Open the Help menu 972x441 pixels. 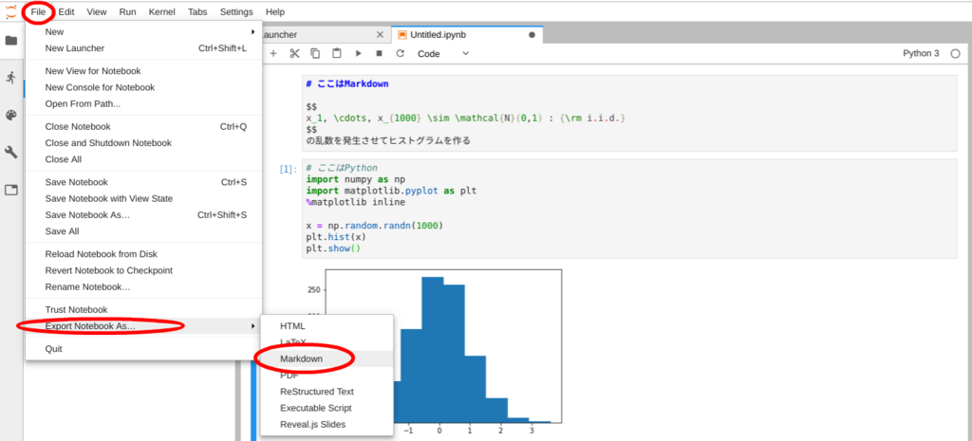[x=274, y=11]
